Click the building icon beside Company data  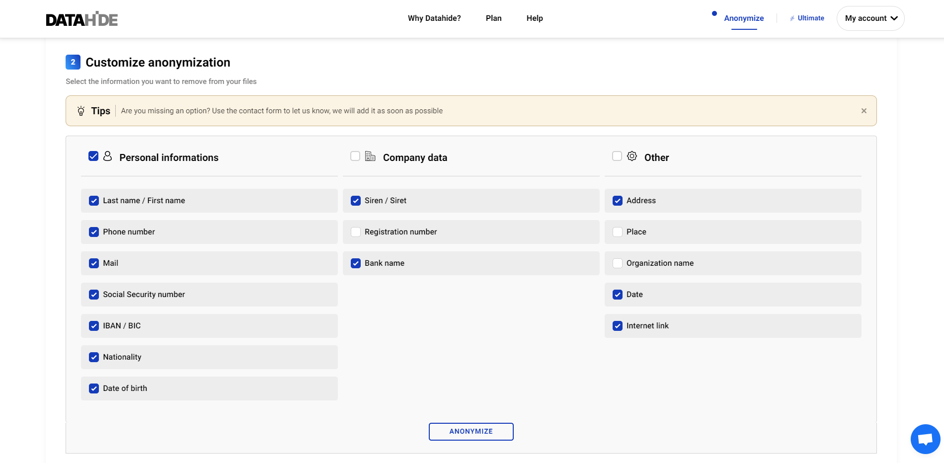coord(370,156)
